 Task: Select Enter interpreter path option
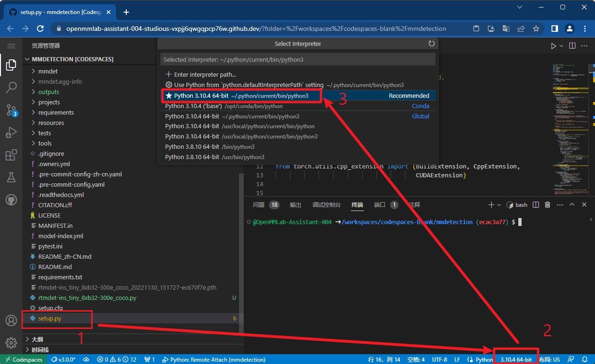(205, 74)
